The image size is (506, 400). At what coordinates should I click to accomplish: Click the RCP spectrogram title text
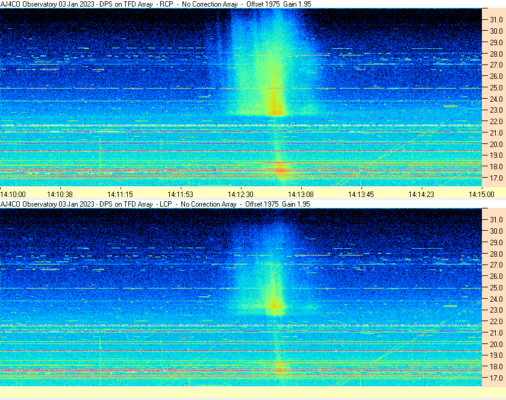coord(156,4)
